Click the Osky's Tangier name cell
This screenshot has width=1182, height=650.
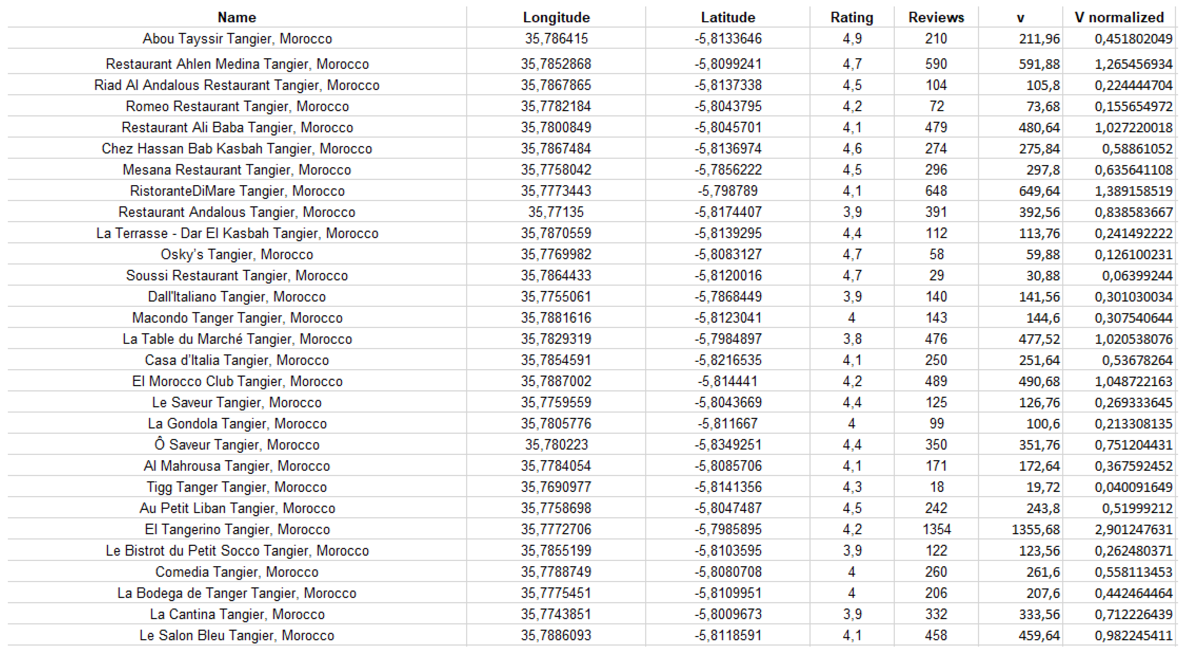(237, 255)
